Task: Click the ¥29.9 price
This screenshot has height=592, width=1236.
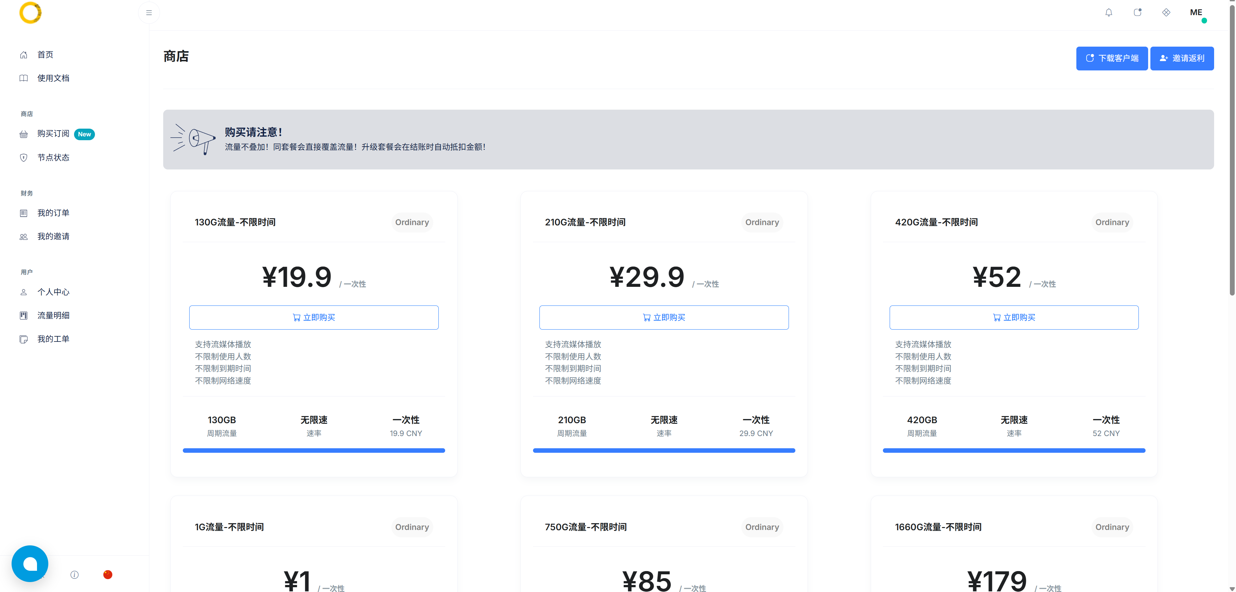Action: 647,277
